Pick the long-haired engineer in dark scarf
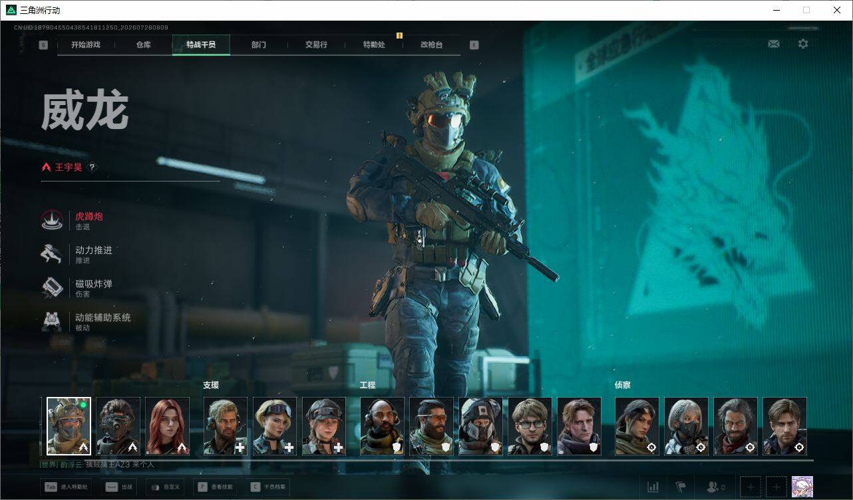 [579, 426]
